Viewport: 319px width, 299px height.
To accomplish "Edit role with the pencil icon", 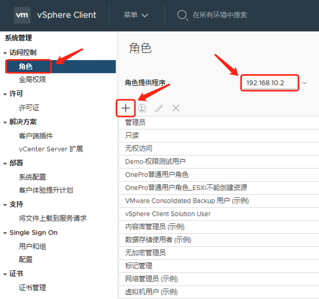I will pyautogui.click(x=158, y=108).
